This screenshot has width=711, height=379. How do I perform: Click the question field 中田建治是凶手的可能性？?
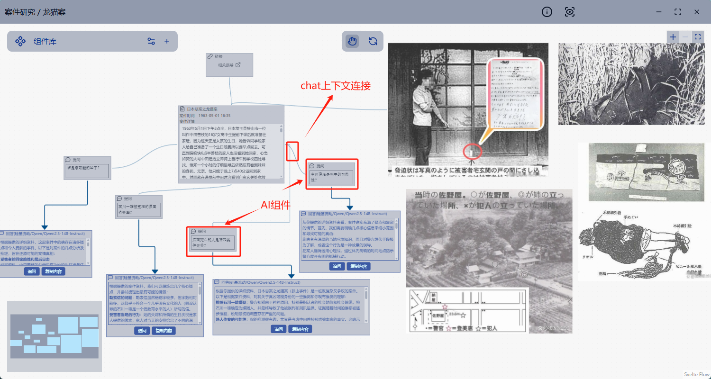tap(332, 178)
